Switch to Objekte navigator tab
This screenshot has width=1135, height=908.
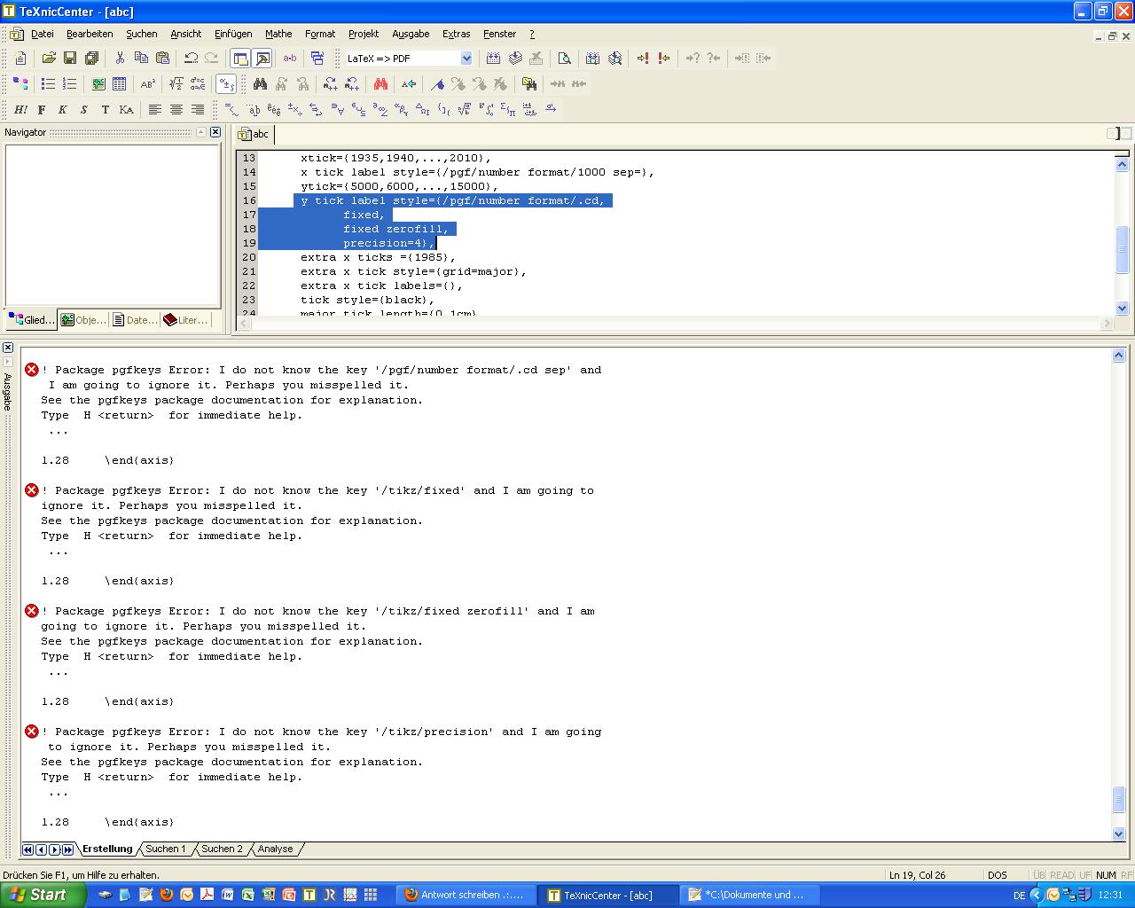click(83, 320)
